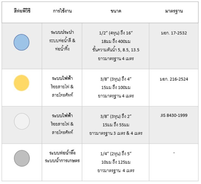This screenshot has width=201, height=184.
Task: Click the สีท่อพีวีซี column header
Action: pos(22,11)
